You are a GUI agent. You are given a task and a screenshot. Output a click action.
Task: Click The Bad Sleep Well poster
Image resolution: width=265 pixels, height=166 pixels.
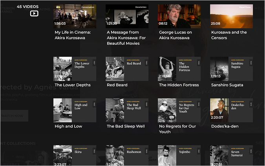tap(127, 110)
